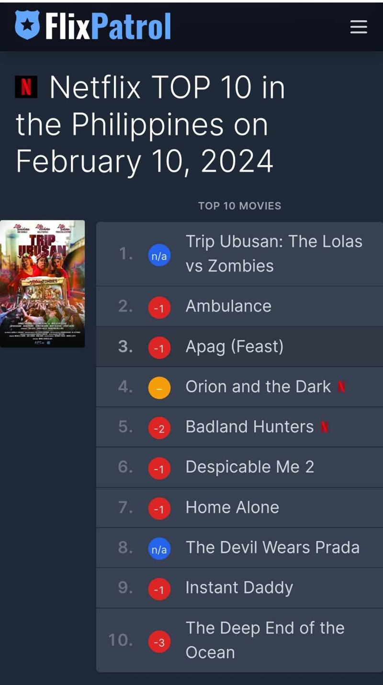
Task: Click the Netflix N icon beside the heading
Action: 26,87
